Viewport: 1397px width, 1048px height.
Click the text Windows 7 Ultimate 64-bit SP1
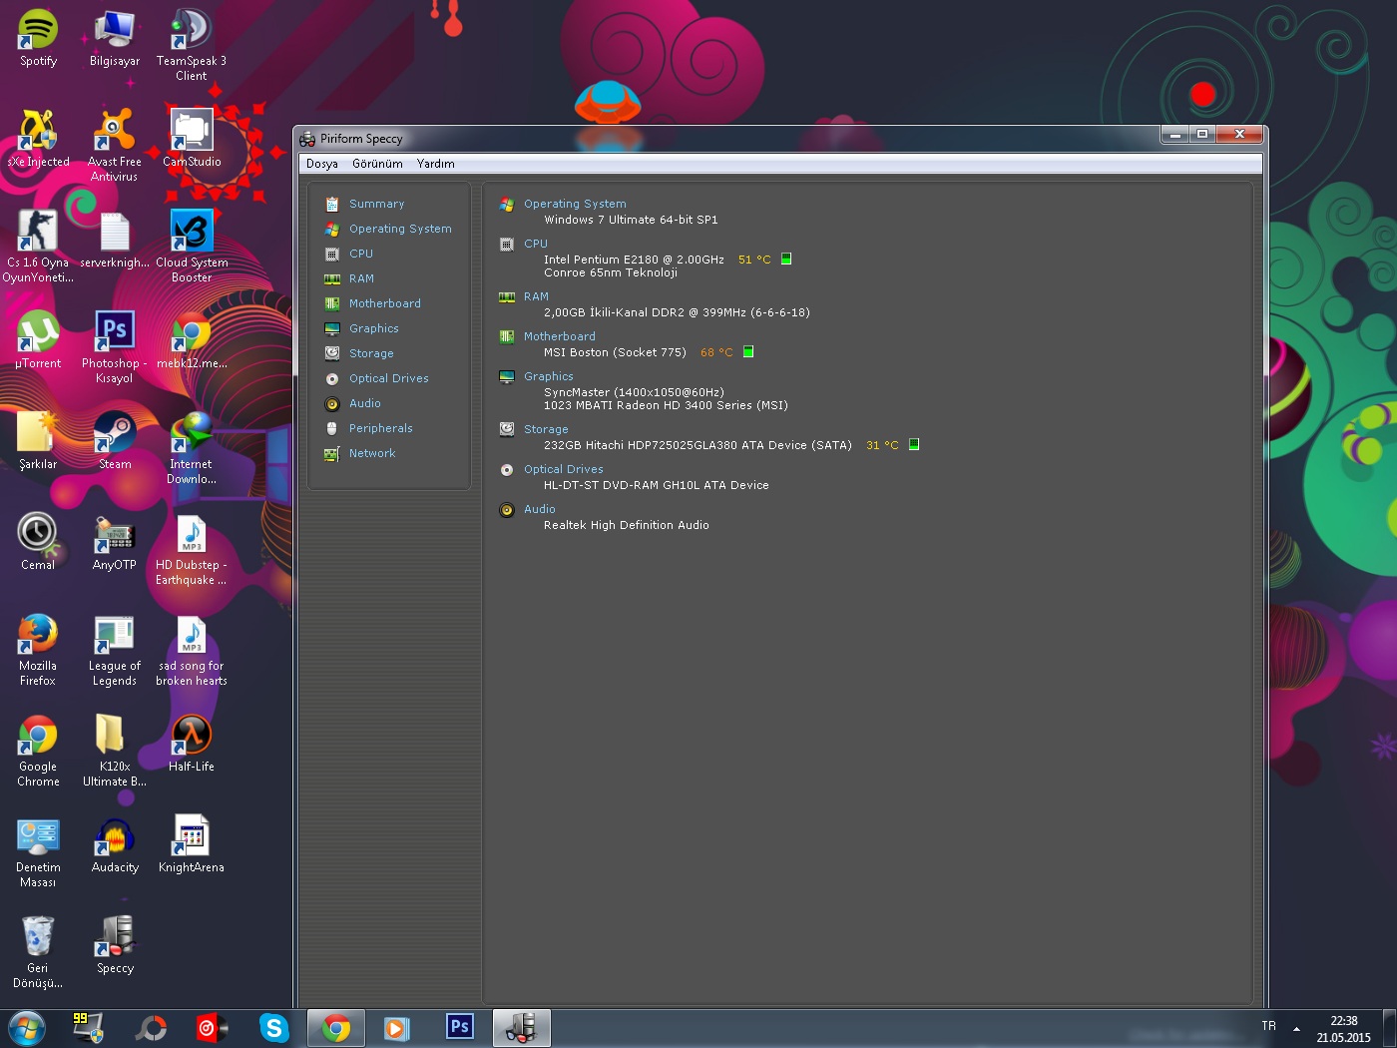pyautogui.click(x=631, y=220)
